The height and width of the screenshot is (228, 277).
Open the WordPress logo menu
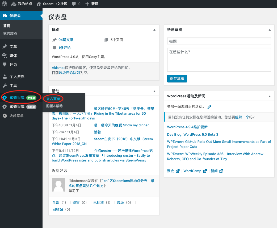click(5, 4)
